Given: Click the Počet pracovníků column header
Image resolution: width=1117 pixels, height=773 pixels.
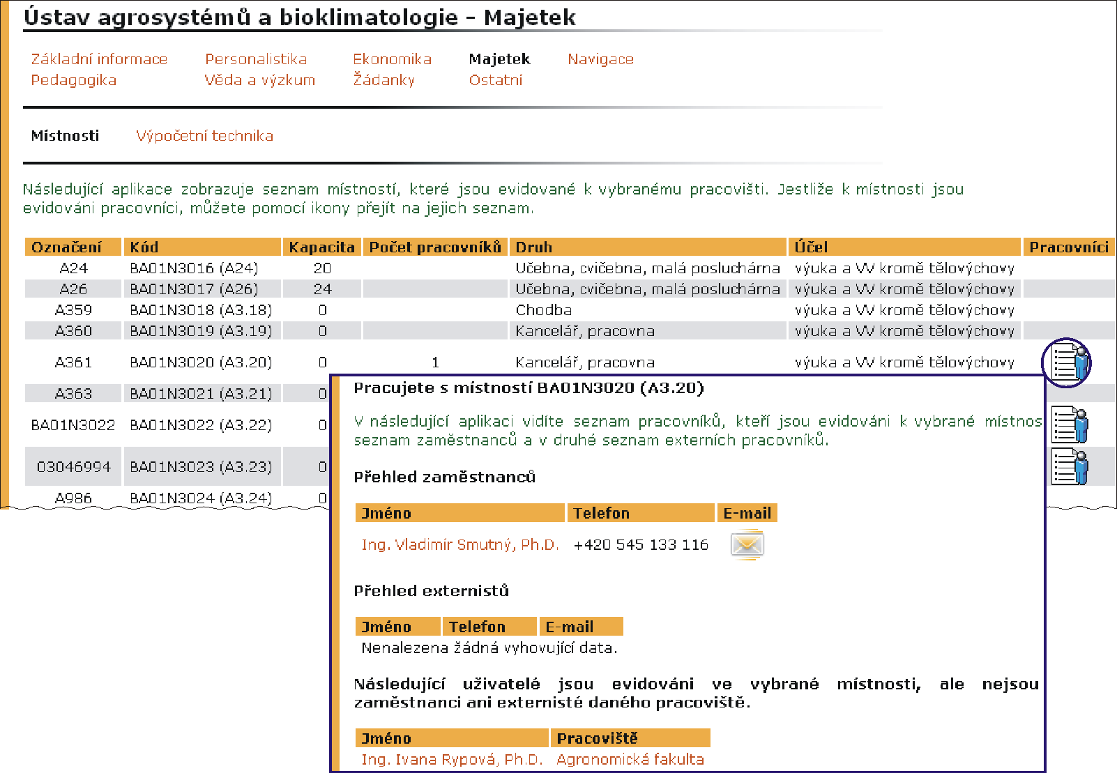Looking at the screenshot, I should (x=435, y=247).
